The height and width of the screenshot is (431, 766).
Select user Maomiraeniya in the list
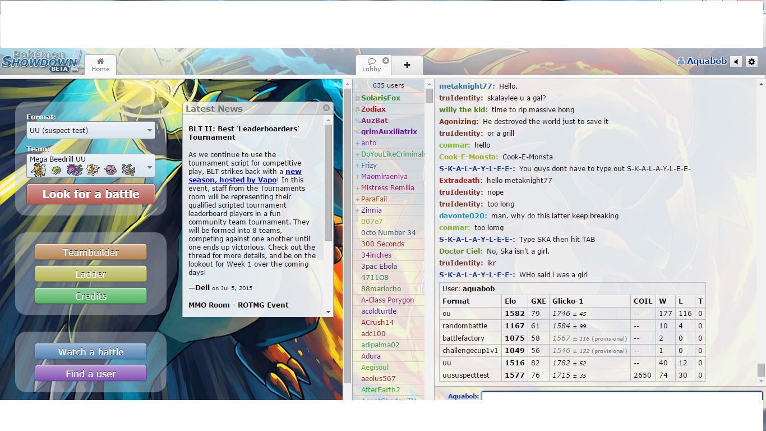(384, 177)
